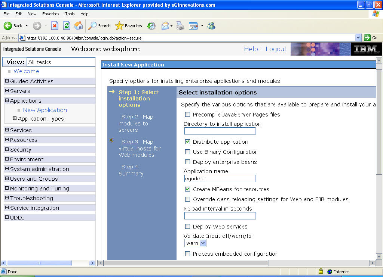Open the Help menu

(84, 14)
